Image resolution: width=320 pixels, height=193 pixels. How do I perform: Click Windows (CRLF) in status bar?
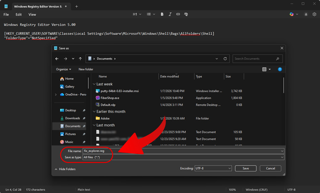point(256,190)
